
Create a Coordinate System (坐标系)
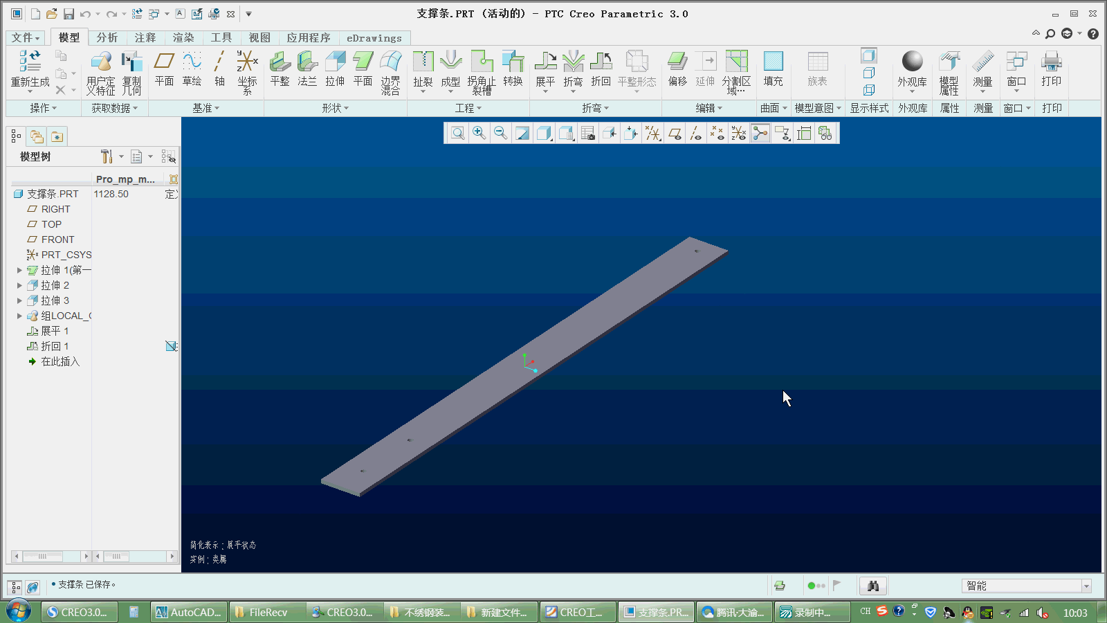[x=247, y=71]
